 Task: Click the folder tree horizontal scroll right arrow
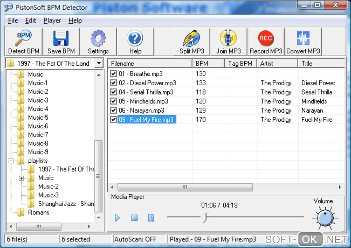[x=89, y=227]
